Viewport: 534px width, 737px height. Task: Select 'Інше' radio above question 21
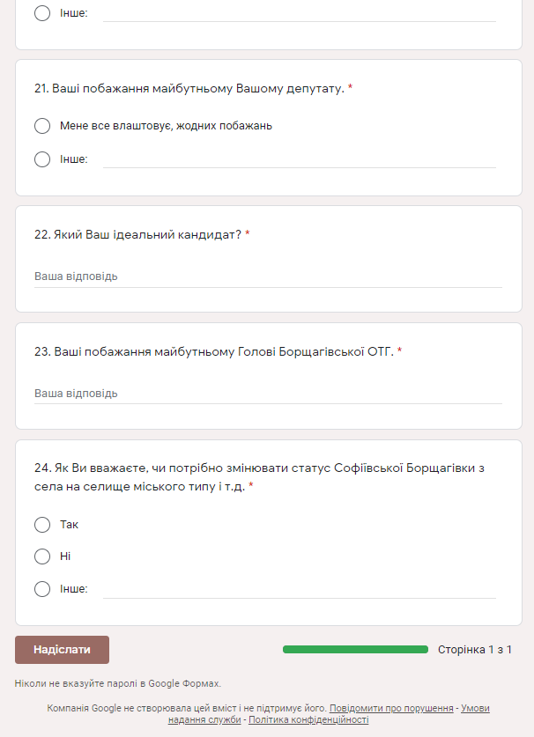pos(42,14)
